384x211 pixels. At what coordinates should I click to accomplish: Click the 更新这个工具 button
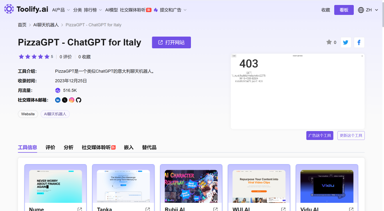[x=351, y=135]
